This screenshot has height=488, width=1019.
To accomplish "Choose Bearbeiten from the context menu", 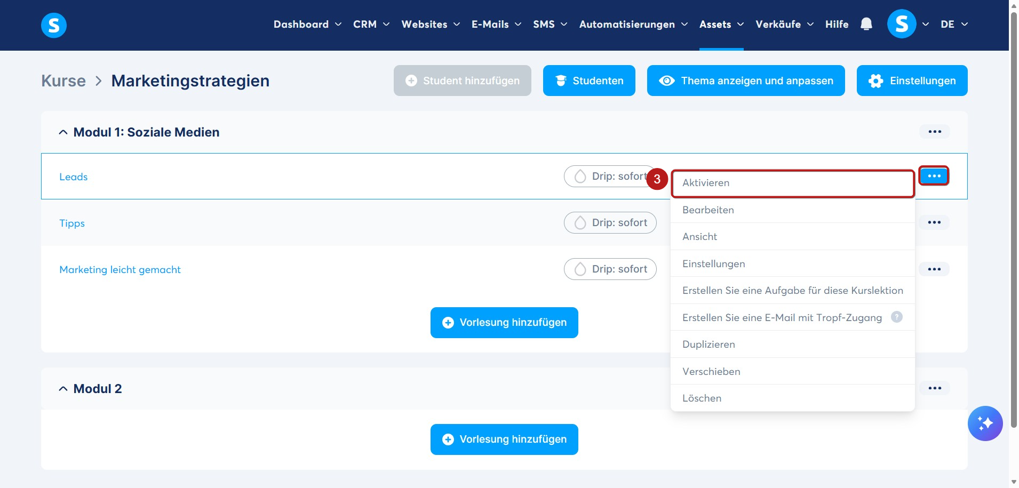I will (x=793, y=210).
